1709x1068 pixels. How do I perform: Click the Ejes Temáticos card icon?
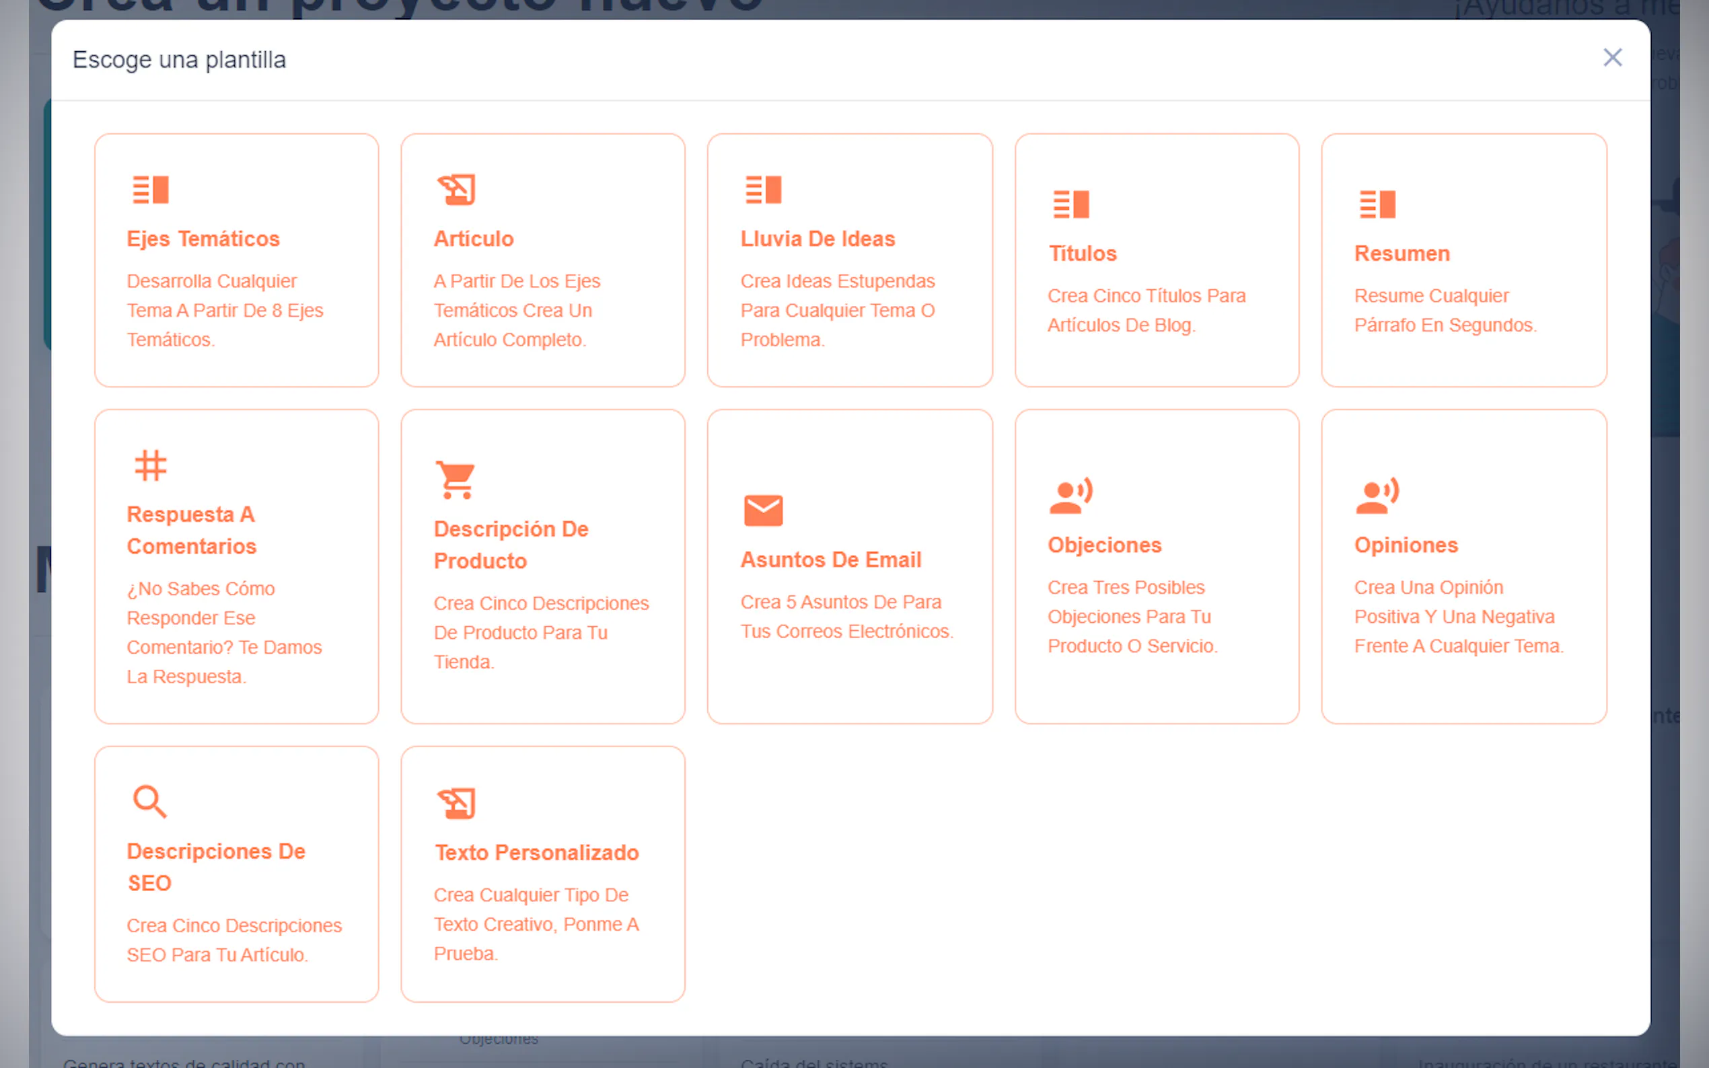(151, 189)
